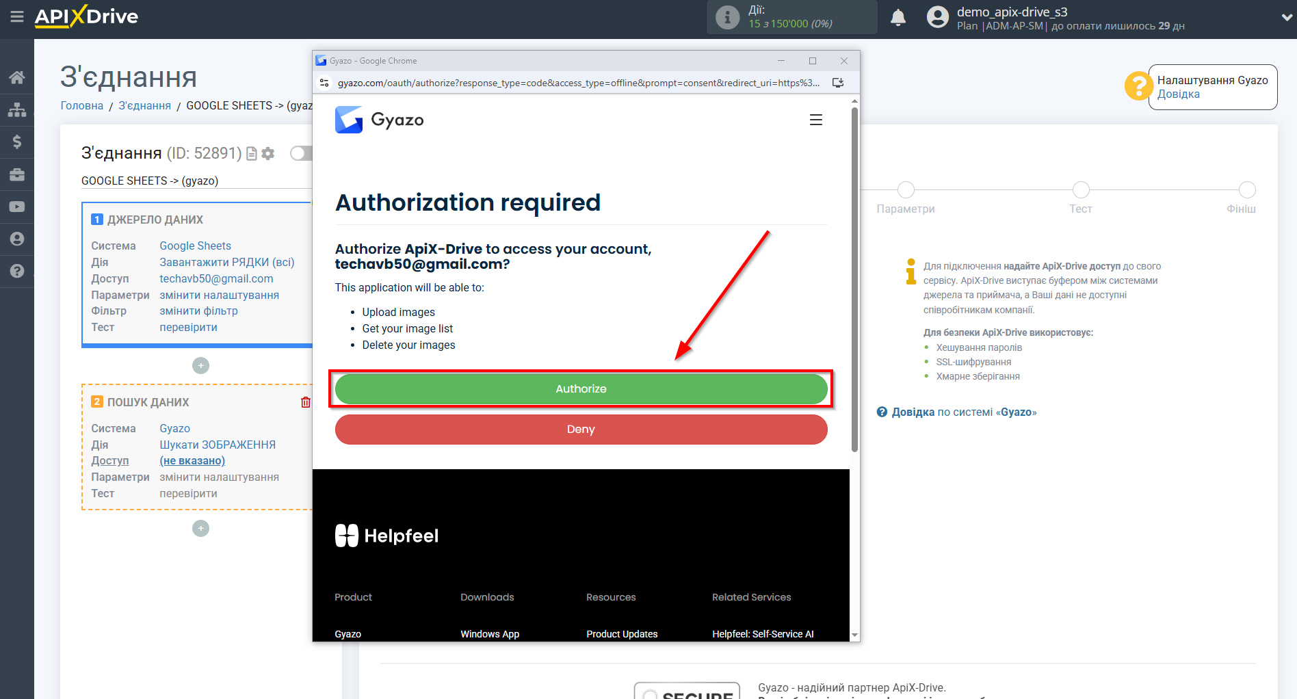Add a step with plus button below data source
This screenshot has width=1297, height=699.
200,366
